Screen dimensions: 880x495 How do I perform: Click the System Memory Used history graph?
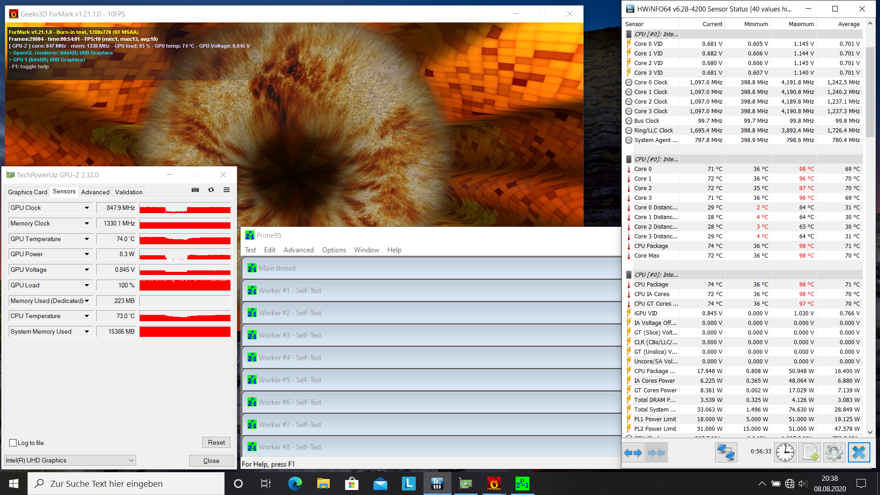click(185, 332)
